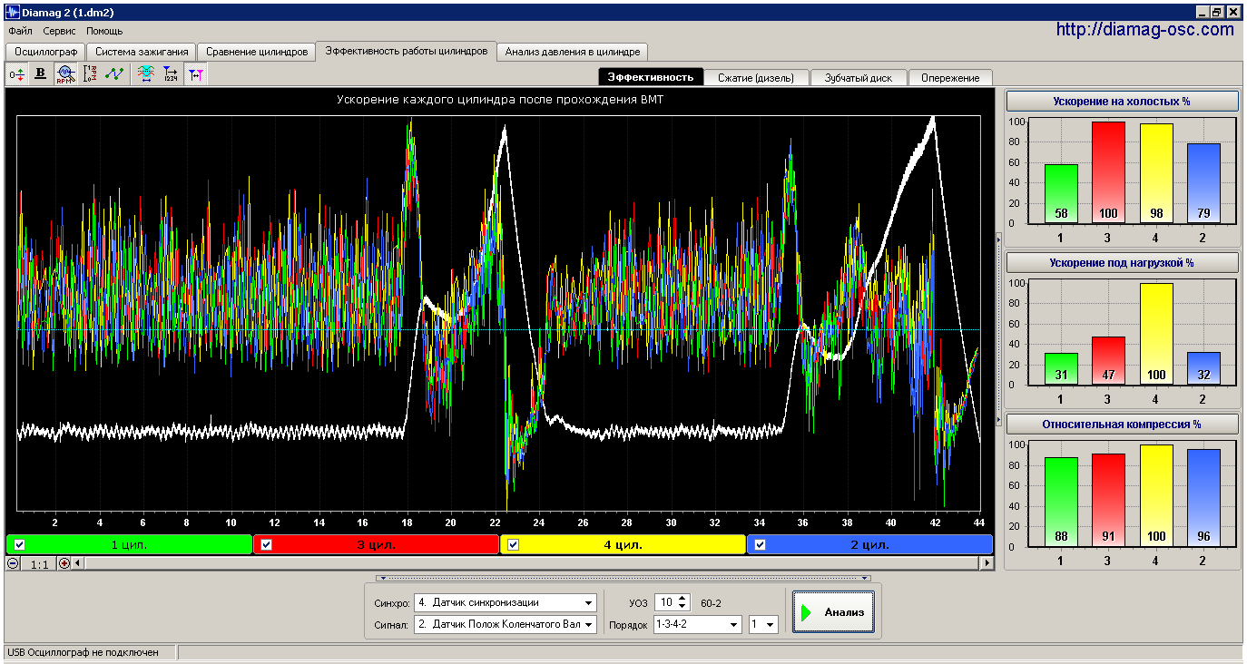The height and width of the screenshot is (664, 1247).
Task: Click horizontal scrollbar right arrow
Action: 987,563
